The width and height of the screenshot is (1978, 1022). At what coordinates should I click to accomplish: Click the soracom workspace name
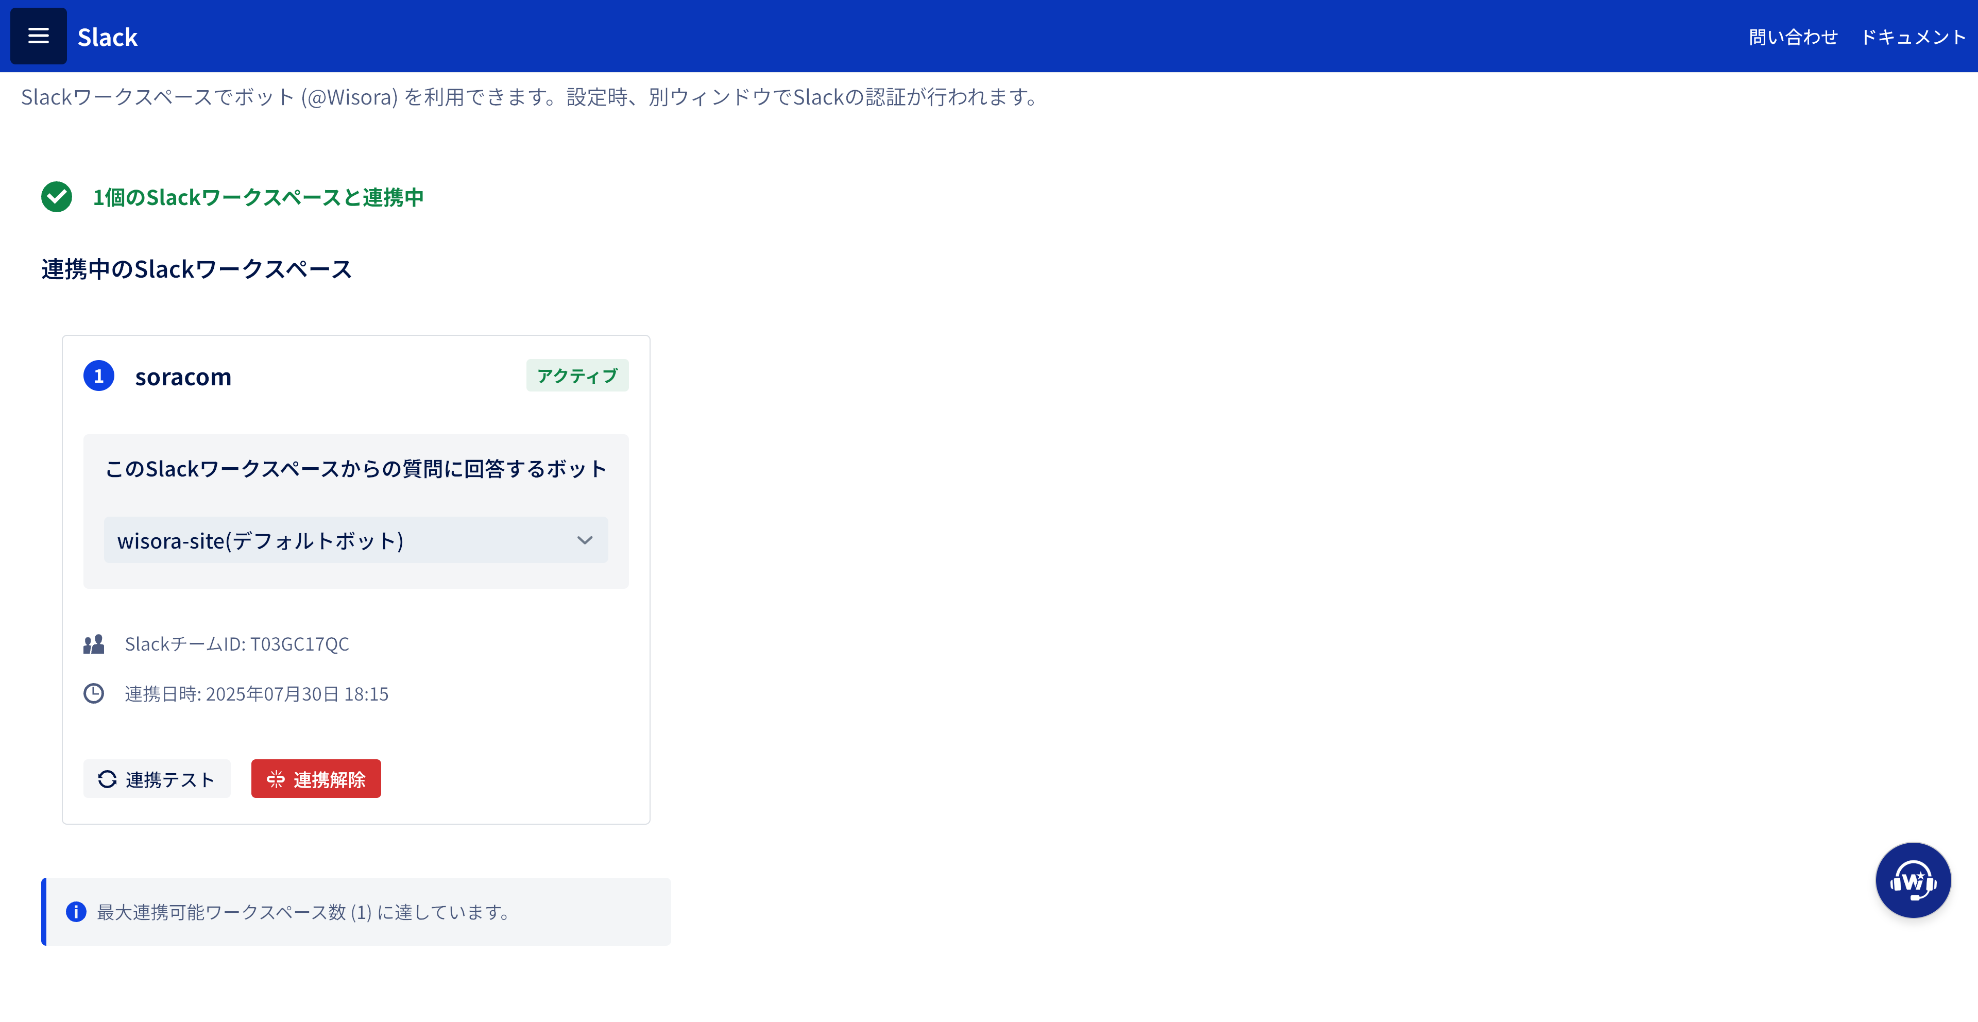pos(183,377)
